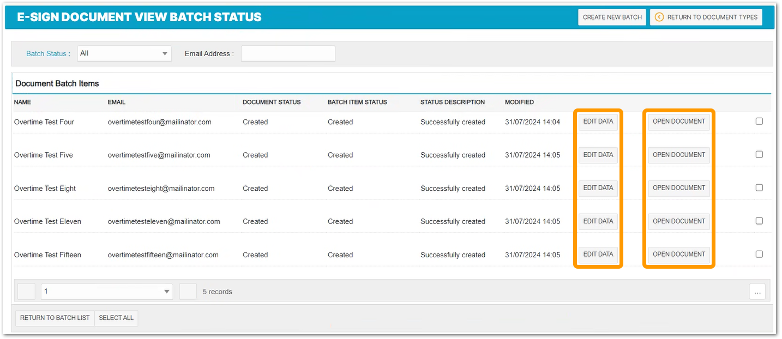
Task: Toggle the Overtime Test Eleven checkbox
Action: click(759, 221)
